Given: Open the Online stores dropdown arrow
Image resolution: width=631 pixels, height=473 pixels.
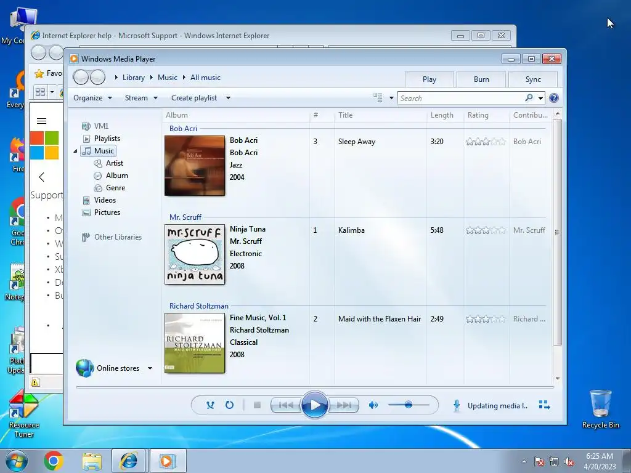Looking at the screenshot, I should pyautogui.click(x=150, y=368).
